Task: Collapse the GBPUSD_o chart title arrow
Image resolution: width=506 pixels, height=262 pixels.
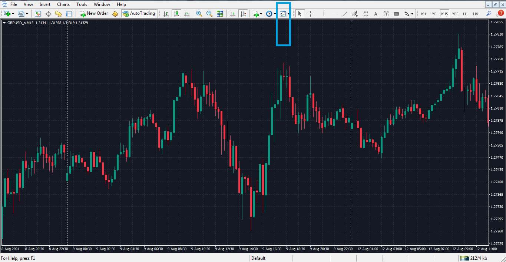Action: tap(5, 22)
